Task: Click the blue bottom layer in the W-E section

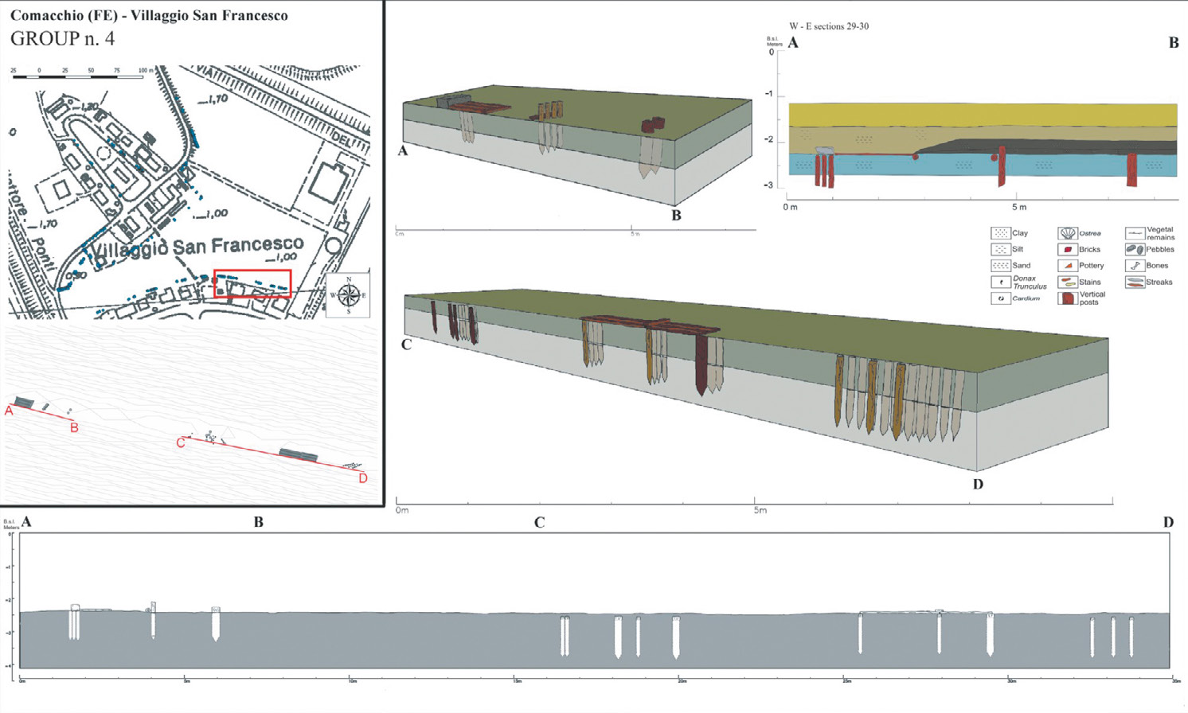Action: tap(983, 165)
